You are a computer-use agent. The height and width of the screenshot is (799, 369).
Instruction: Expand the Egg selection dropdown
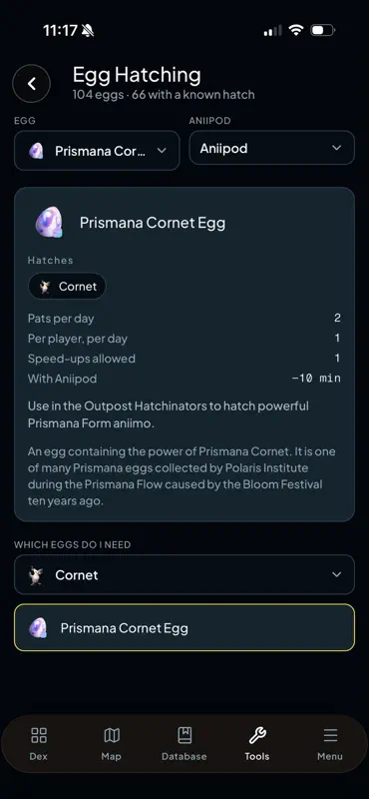click(x=97, y=151)
